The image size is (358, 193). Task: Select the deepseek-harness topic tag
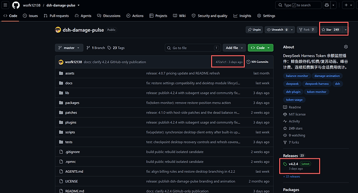(316, 84)
